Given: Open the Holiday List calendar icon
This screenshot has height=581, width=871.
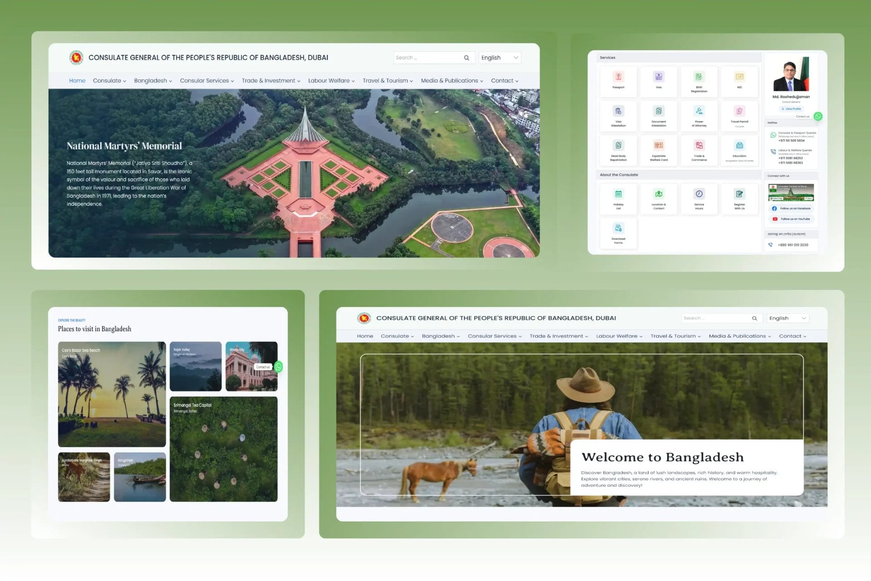Looking at the screenshot, I should pos(618,194).
